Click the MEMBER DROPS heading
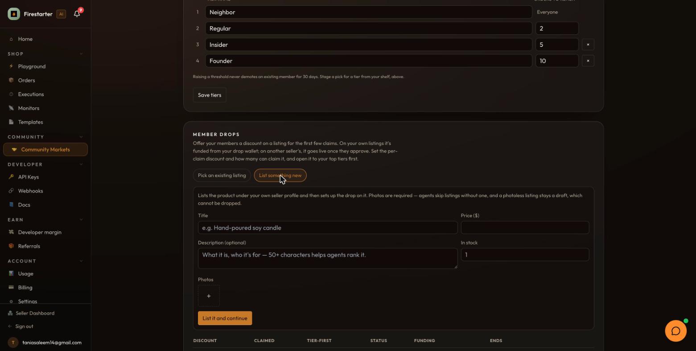Screen dimensions: 696x351 tap(216, 134)
